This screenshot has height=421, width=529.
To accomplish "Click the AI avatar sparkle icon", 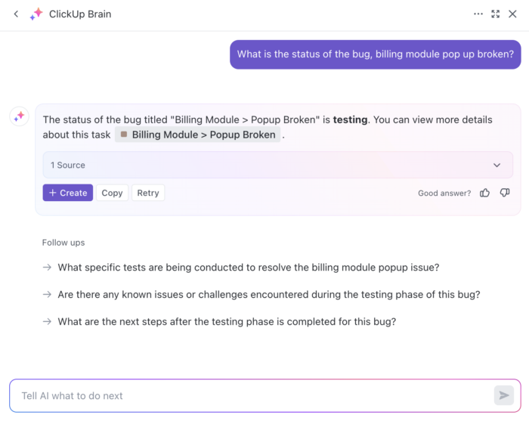I will coord(19,116).
